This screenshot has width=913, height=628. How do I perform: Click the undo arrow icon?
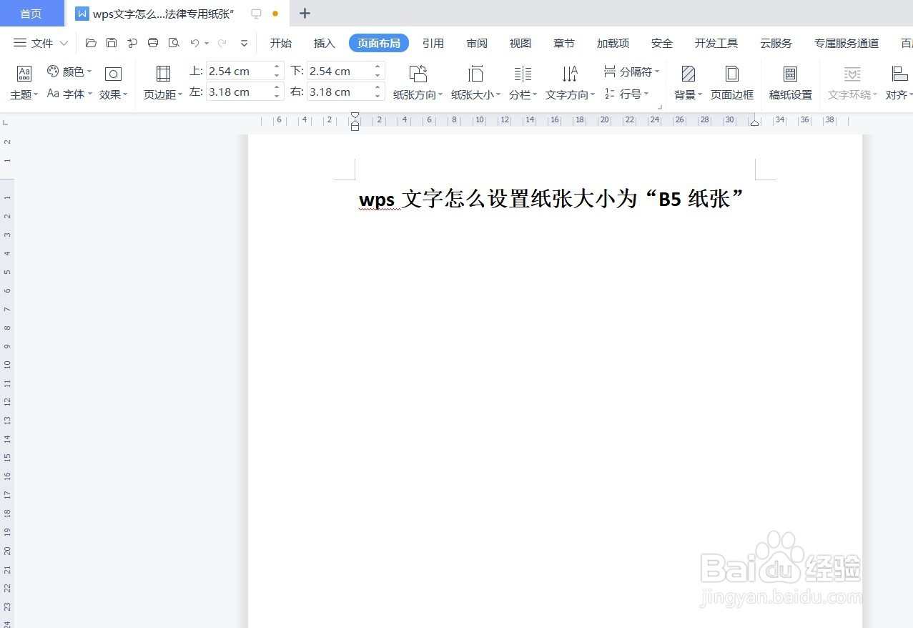pyautogui.click(x=194, y=43)
